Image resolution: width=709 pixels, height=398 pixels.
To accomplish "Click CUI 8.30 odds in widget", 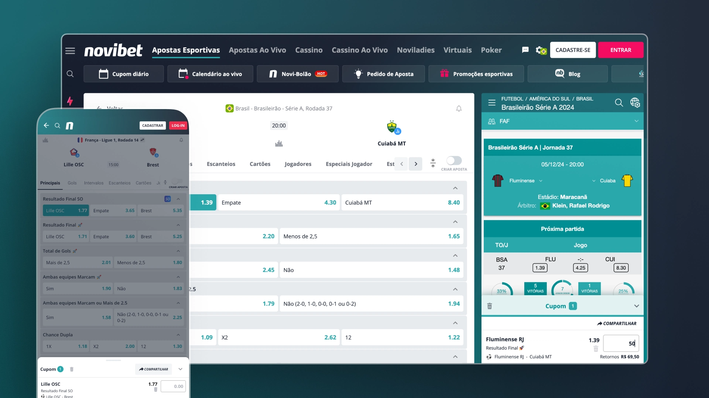I will (x=621, y=268).
